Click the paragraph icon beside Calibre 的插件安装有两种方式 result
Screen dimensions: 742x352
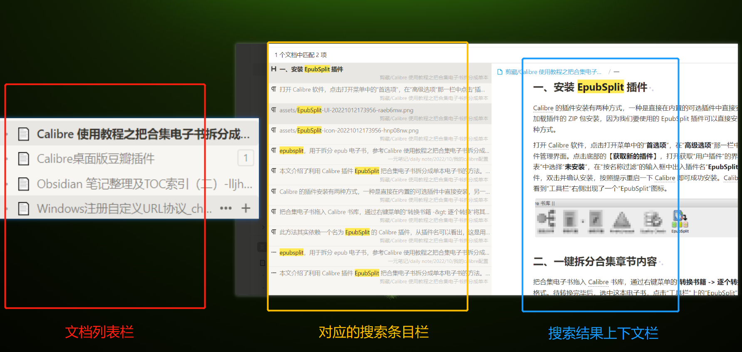click(274, 191)
